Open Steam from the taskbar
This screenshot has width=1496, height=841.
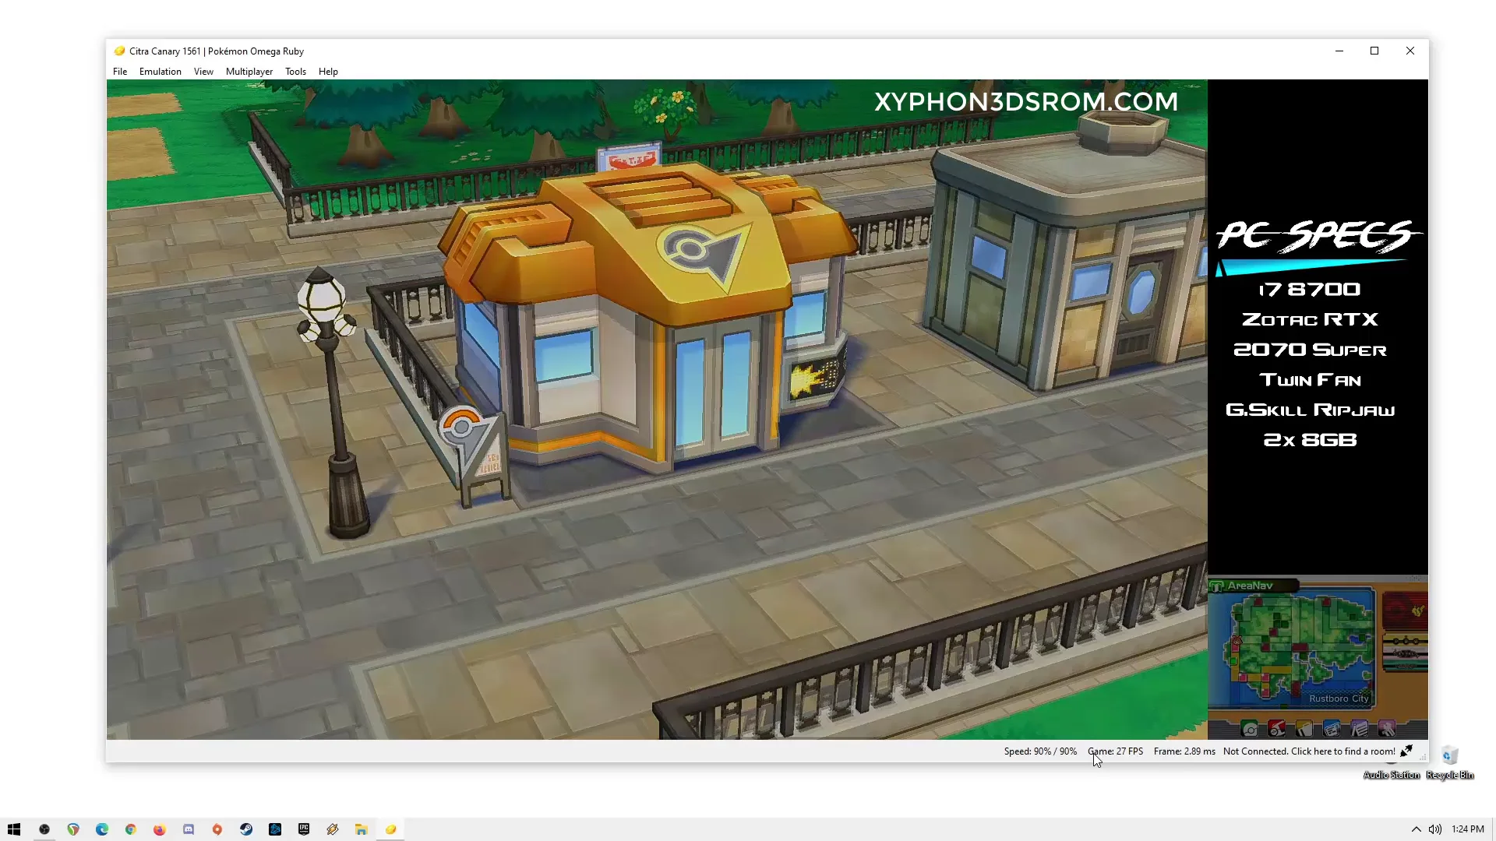(x=246, y=829)
